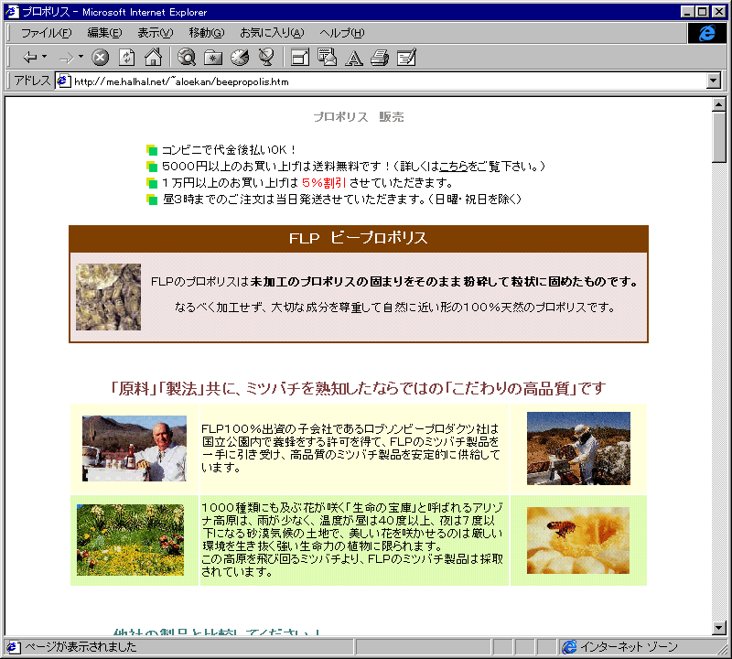This screenshot has height=659, width=732.
Task: Click the Internet Explorer logo throbber
Action: 706,33
